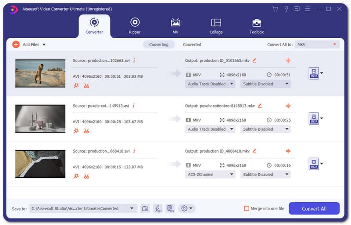
Task: Click the Aiseesoft app logo
Action: pos(14,9)
